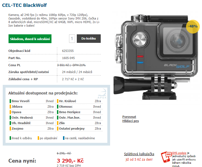Screen dimensions: 202x167
Task: Click the 'SMS podpis' link
Action: [179, 153]
